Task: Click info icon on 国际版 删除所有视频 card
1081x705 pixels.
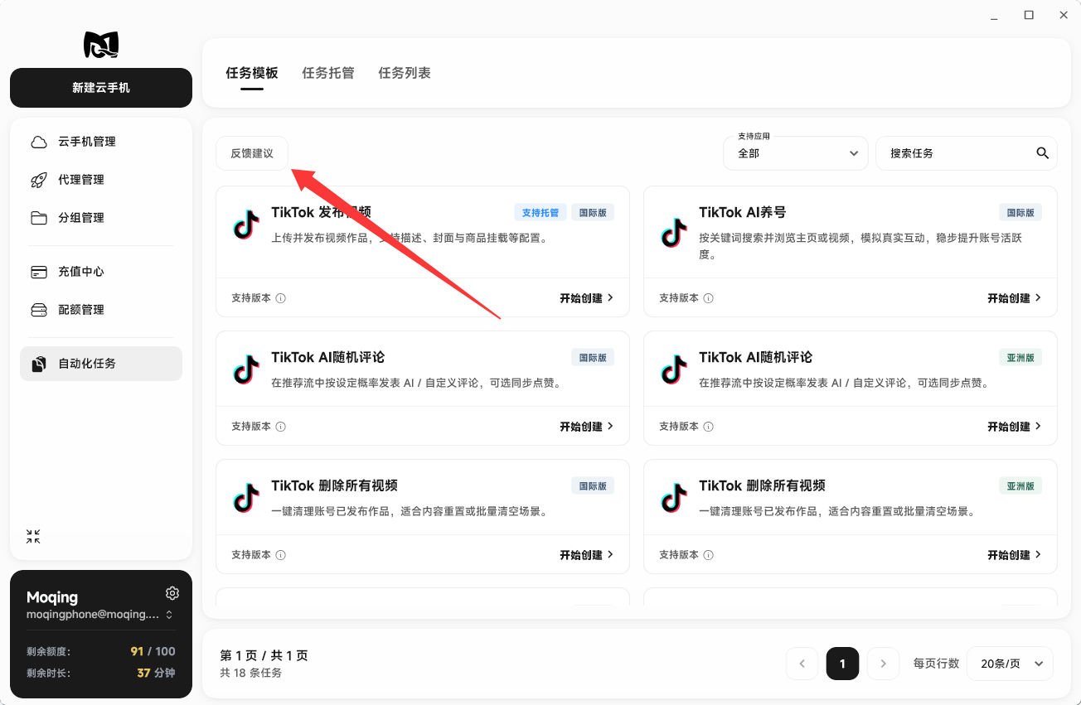Action: tap(280, 555)
